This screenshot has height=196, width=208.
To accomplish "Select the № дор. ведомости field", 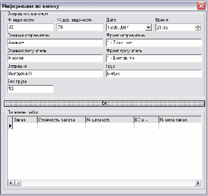I will tap(80, 27).
